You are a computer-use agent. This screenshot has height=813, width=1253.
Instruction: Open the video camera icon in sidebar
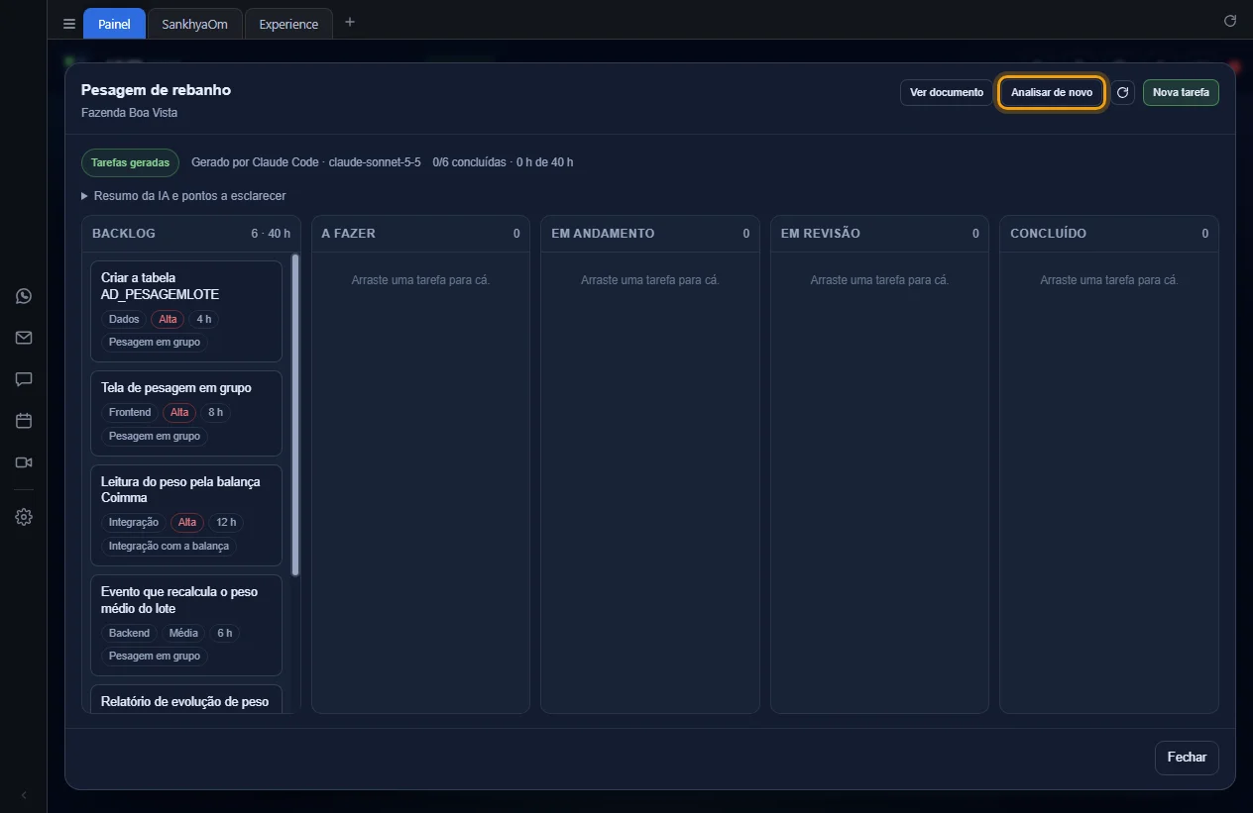24,462
